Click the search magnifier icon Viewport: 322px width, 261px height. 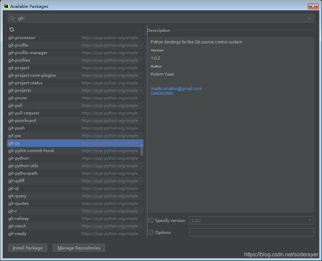coord(12,18)
